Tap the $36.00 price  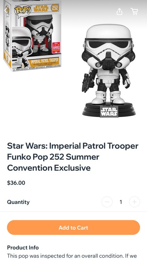[16, 183]
